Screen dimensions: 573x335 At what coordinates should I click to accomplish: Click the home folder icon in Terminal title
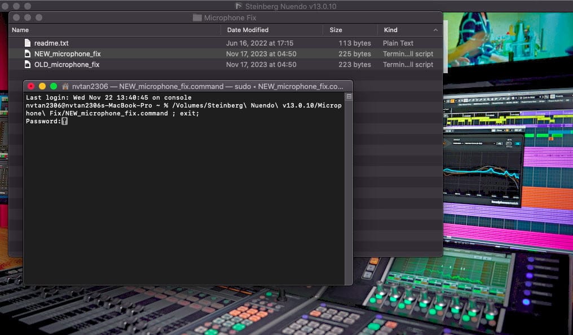tap(65, 87)
